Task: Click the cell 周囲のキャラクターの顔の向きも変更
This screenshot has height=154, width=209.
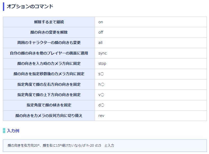Action: (49, 43)
